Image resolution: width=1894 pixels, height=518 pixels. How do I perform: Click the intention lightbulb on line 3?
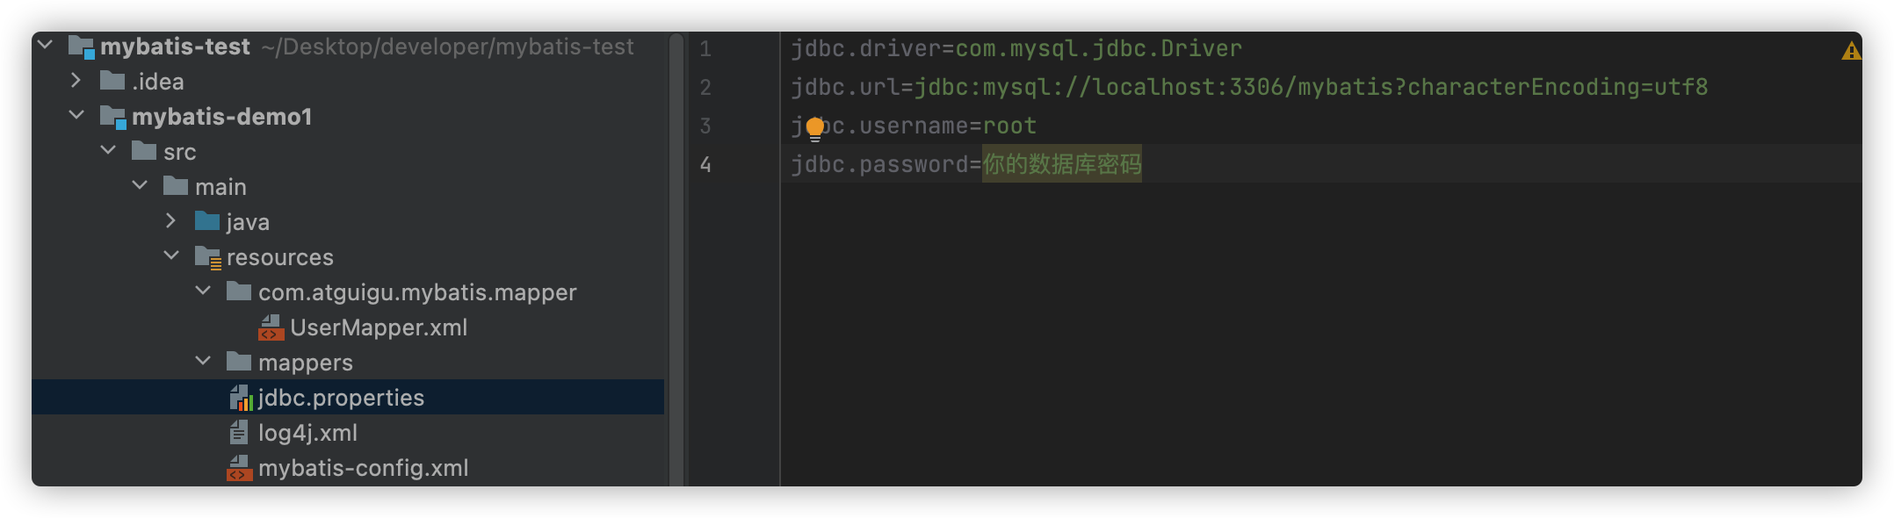pos(817,126)
